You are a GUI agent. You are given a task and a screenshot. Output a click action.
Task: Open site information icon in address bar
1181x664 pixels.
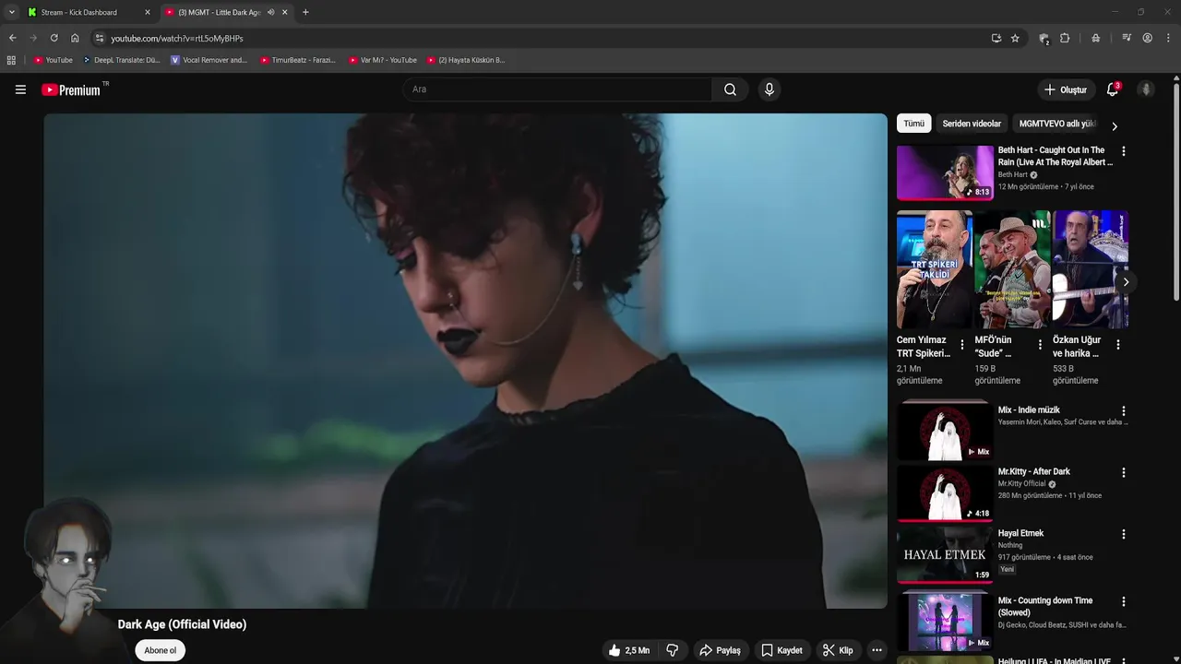coord(100,38)
